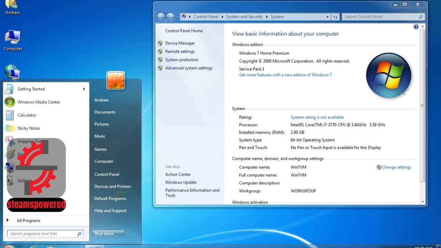Open Performance Information and Tools link
Screen dimensions: 441x248
click(192, 193)
